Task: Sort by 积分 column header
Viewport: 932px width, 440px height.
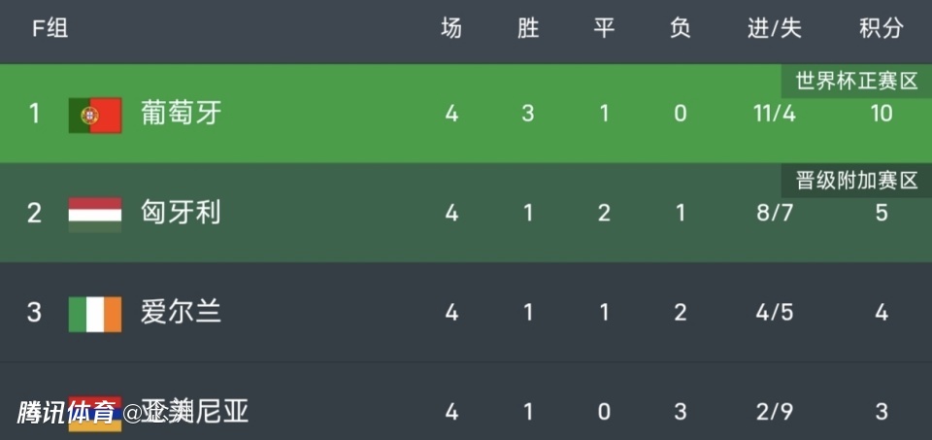Action: click(881, 29)
